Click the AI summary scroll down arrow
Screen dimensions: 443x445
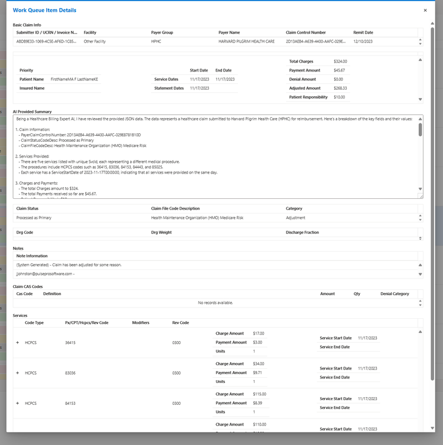point(421,189)
